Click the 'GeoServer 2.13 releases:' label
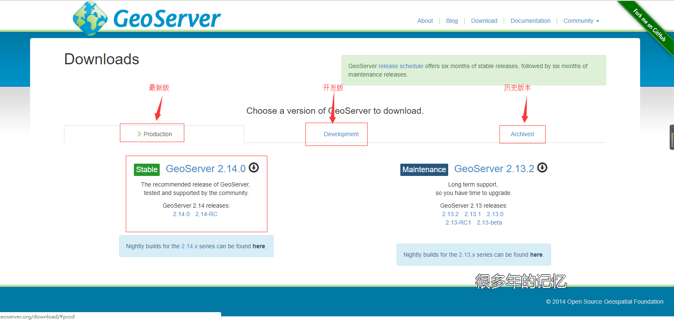Screen dimensions: 674x321 click(x=474, y=206)
